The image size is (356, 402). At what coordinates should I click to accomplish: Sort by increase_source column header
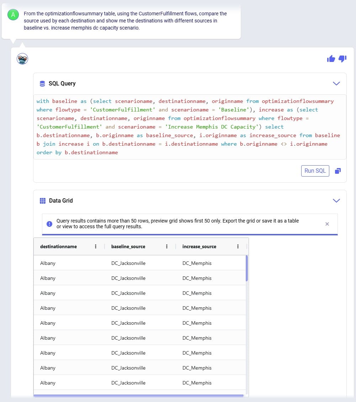[199, 246]
